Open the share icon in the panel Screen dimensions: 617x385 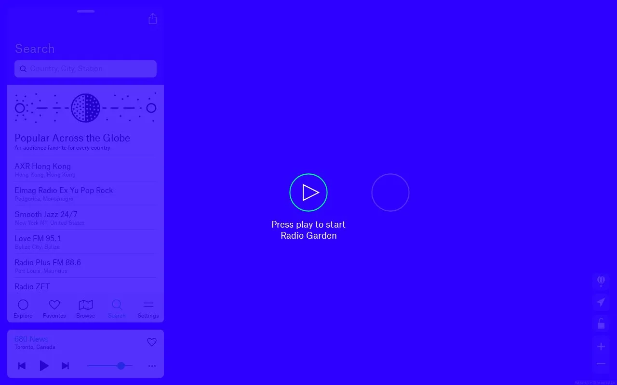click(153, 19)
